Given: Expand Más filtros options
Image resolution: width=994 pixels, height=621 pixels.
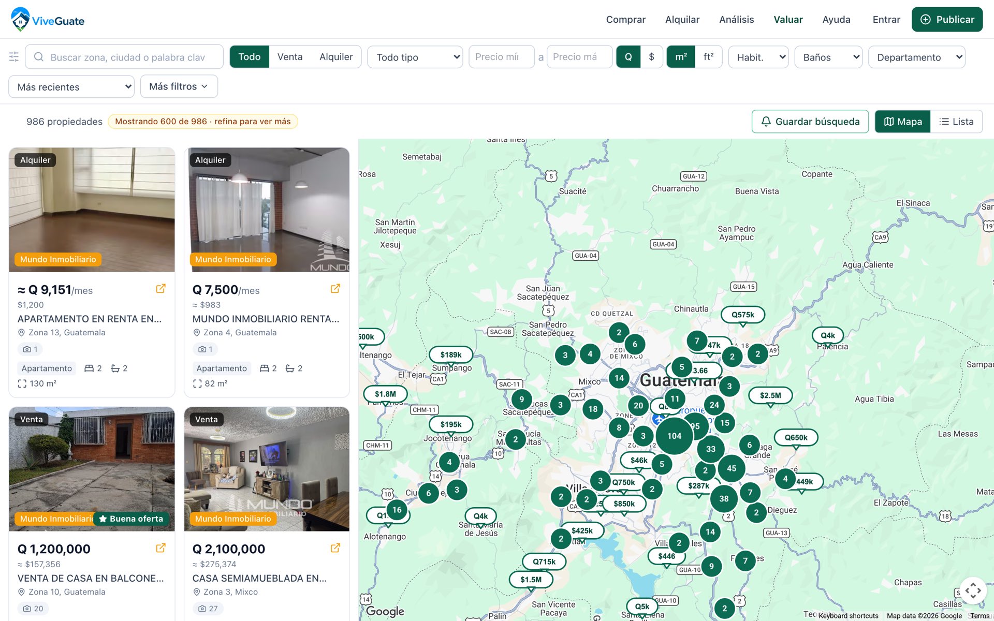Looking at the screenshot, I should [179, 86].
